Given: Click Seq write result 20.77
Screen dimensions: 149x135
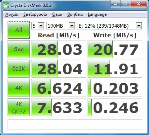Looking at the screenshot, I should (115, 49).
